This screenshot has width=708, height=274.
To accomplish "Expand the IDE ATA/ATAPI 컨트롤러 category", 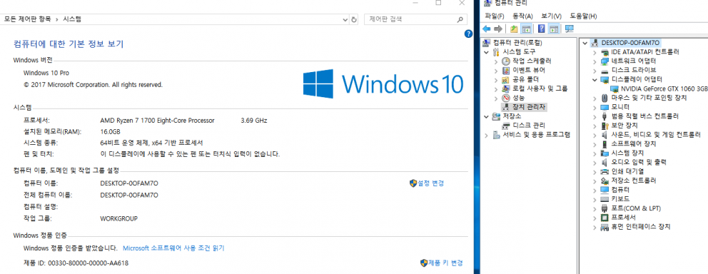I will [x=595, y=52].
